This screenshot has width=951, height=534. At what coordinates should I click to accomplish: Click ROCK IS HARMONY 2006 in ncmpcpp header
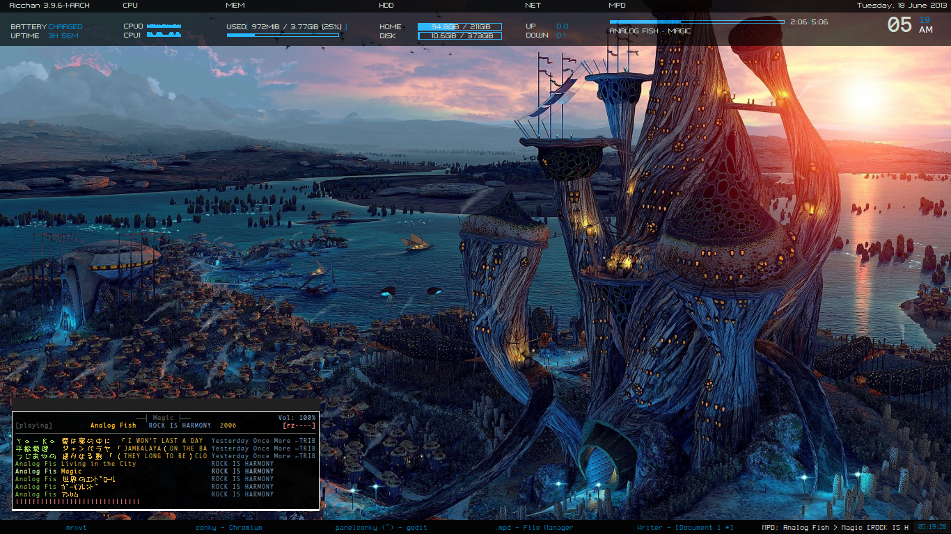point(193,425)
